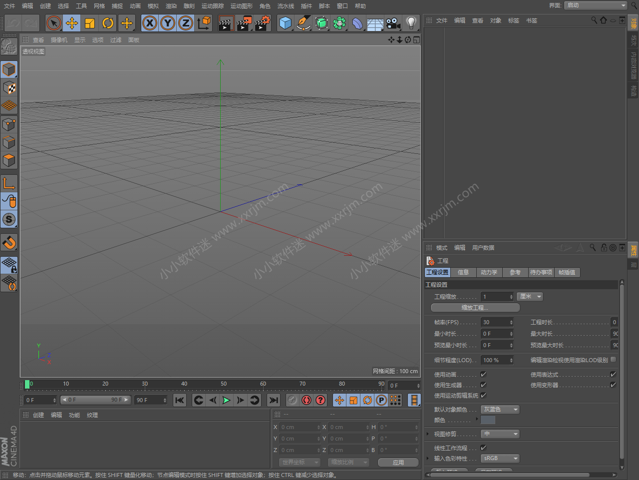Render the current view clapperboard icon

[226, 23]
